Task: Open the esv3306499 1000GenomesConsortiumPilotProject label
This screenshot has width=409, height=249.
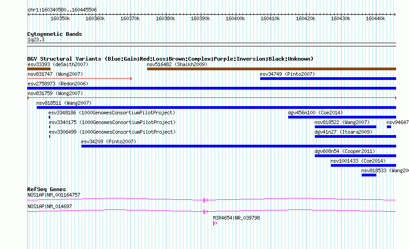Action: [x=112, y=132]
